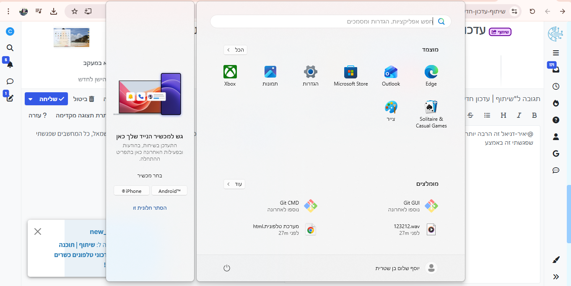Choose the Android device button
This screenshot has height=286, width=571.
point(169,191)
